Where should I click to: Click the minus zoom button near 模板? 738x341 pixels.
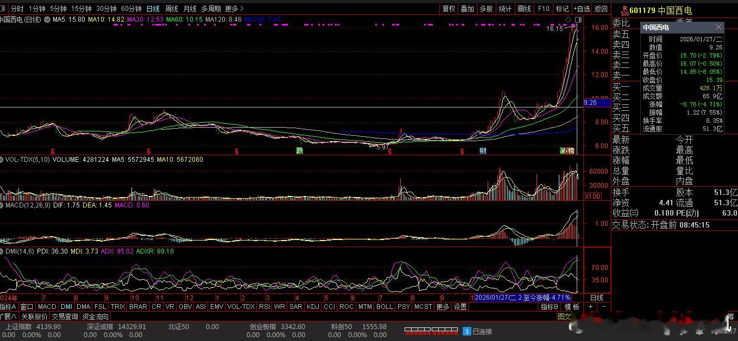[604, 307]
